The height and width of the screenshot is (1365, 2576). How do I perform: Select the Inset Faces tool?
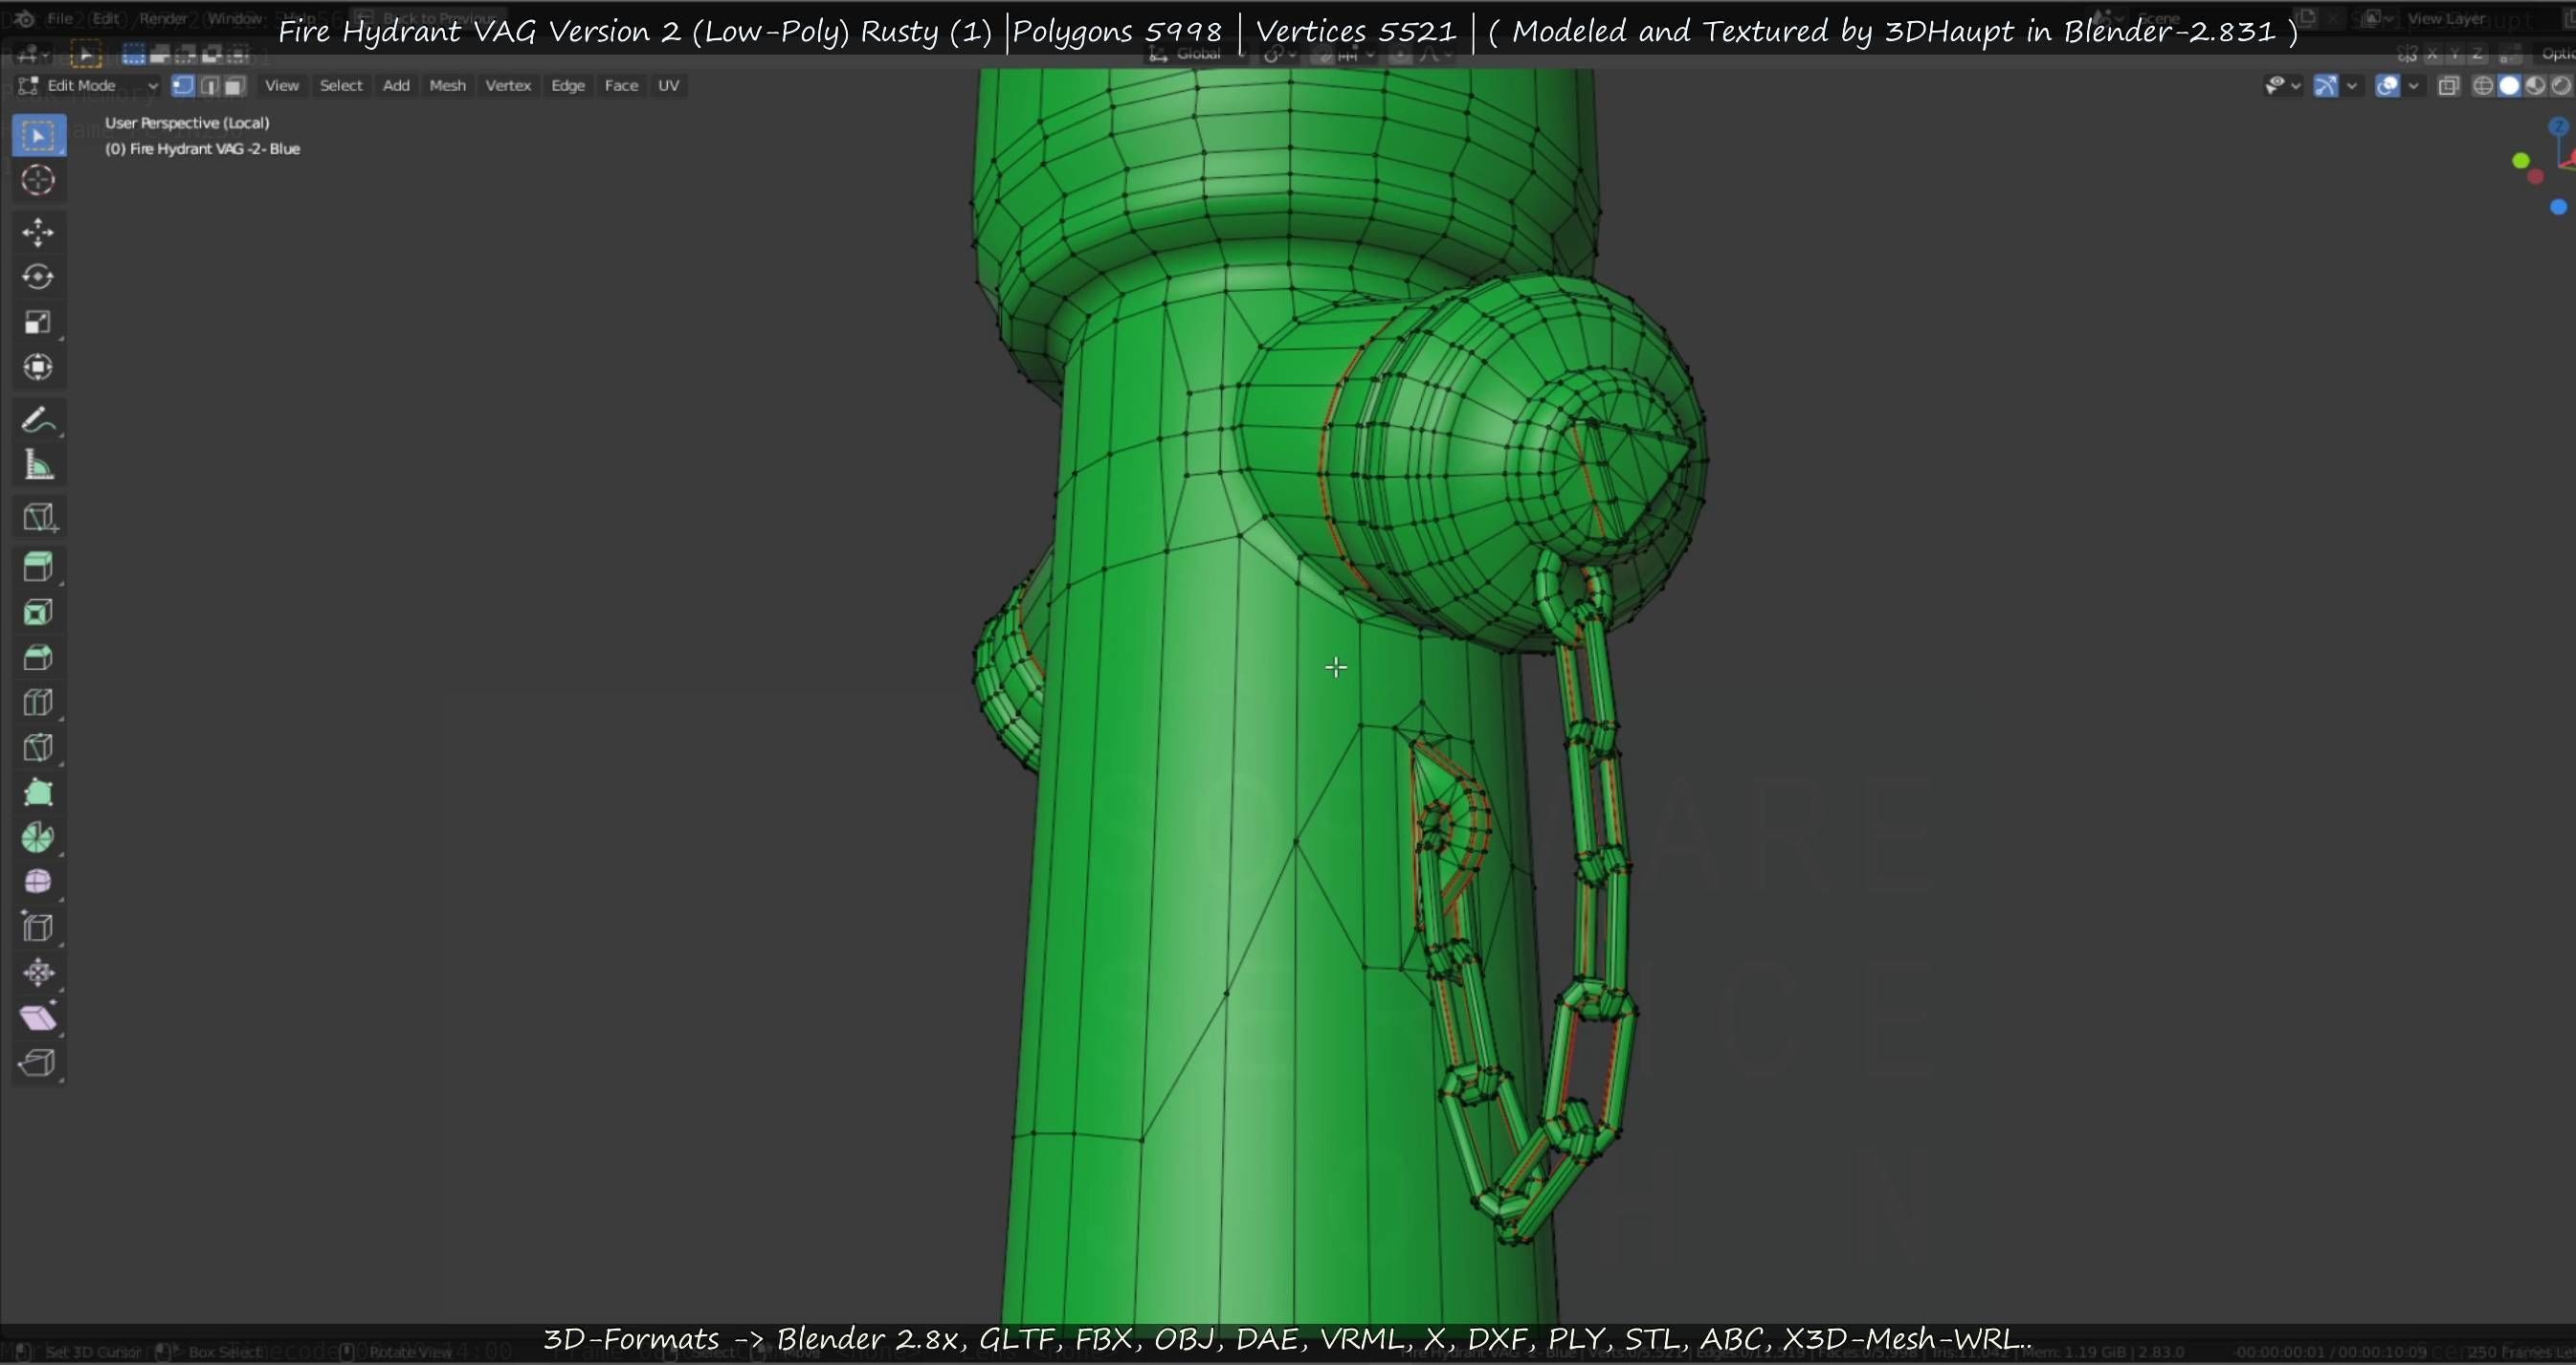[x=39, y=612]
